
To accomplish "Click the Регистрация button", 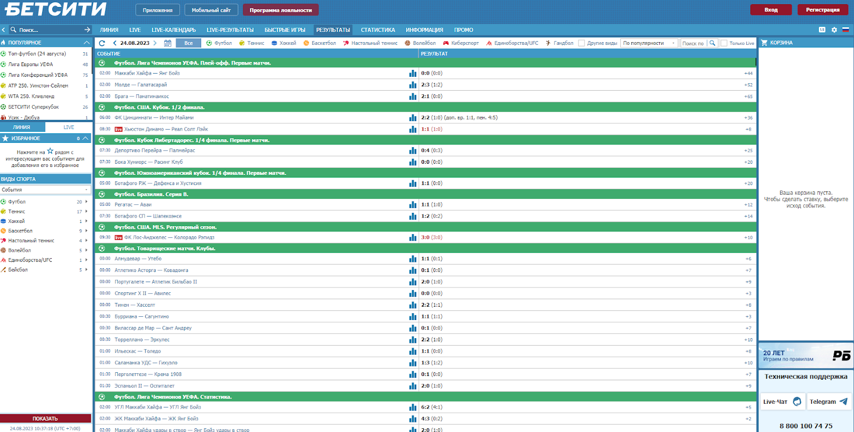I will [x=823, y=10].
